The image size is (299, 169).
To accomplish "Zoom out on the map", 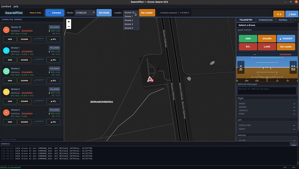I will (68, 27).
